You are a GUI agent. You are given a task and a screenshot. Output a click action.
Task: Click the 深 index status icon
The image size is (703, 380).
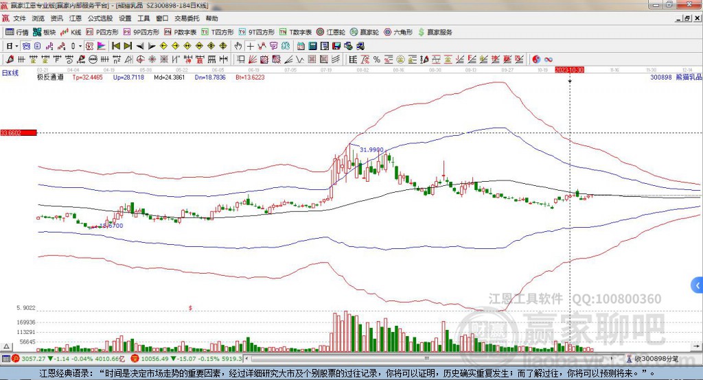pos(135,359)
